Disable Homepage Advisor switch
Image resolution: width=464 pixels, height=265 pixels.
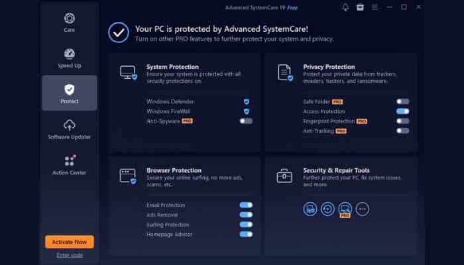point(246,235)
